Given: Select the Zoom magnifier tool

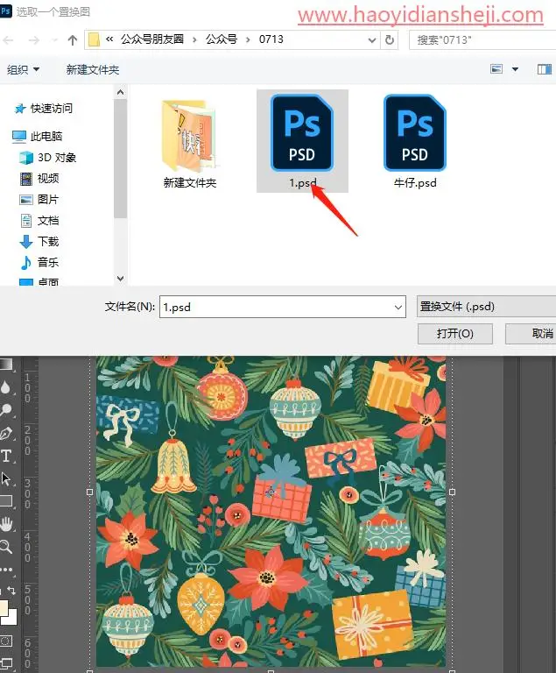Looking at the screenshot, I should [6, 547].
